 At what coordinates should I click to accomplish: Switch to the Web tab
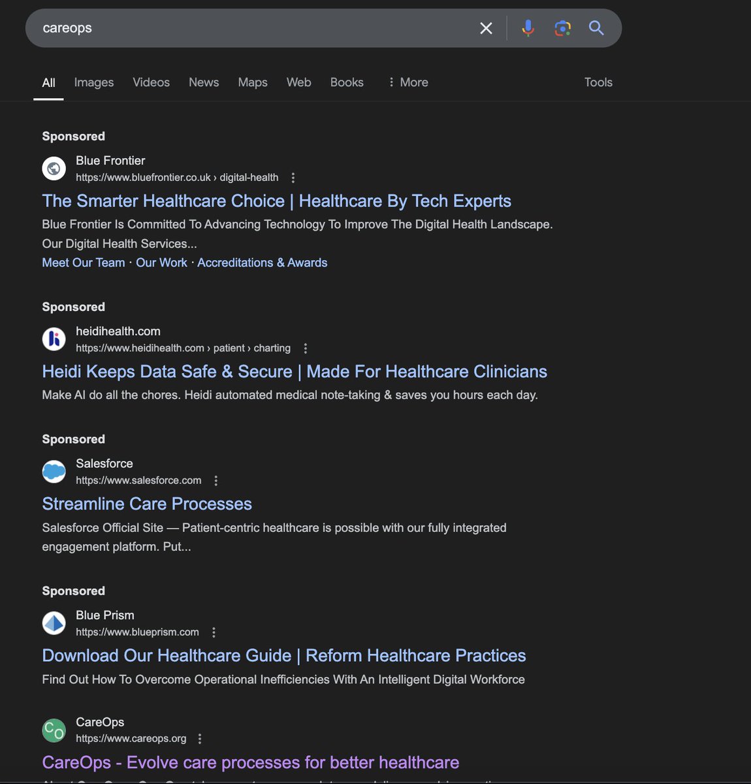(298, 82)
